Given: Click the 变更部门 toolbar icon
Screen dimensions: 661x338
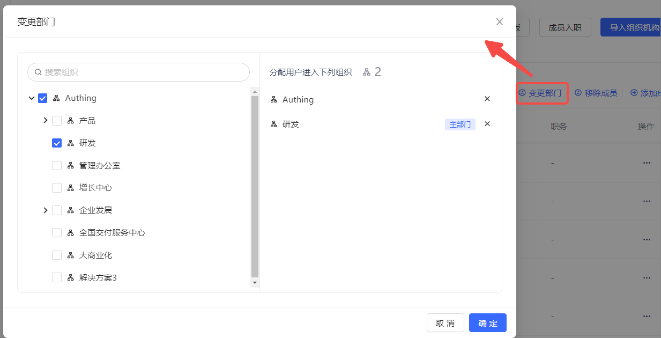Looking at the screenshot, I should 522,93.
